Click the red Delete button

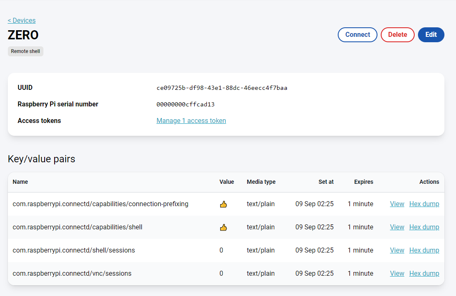coord(397,35)
